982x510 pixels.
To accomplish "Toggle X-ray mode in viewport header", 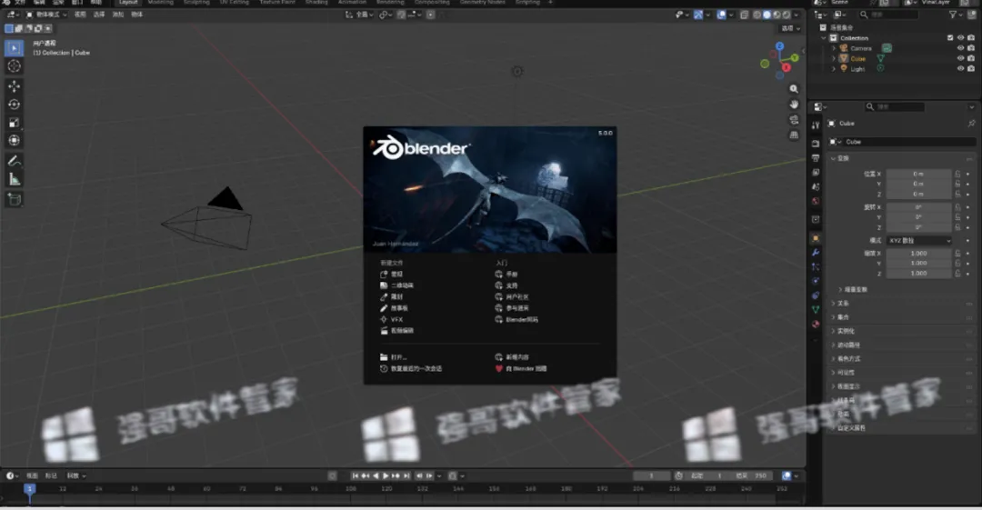I will 744,15.
